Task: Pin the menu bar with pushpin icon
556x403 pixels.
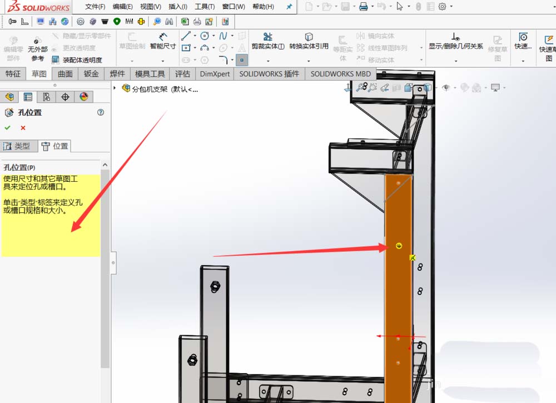Action: point(289,6)
